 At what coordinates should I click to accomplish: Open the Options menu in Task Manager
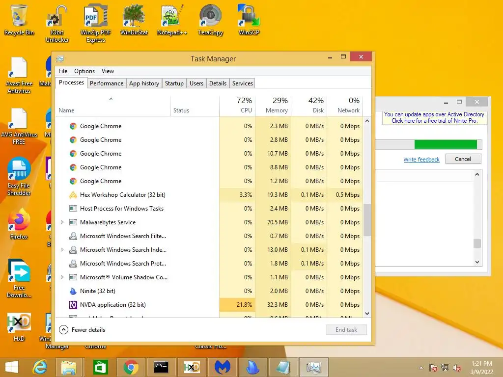point(84,71)
